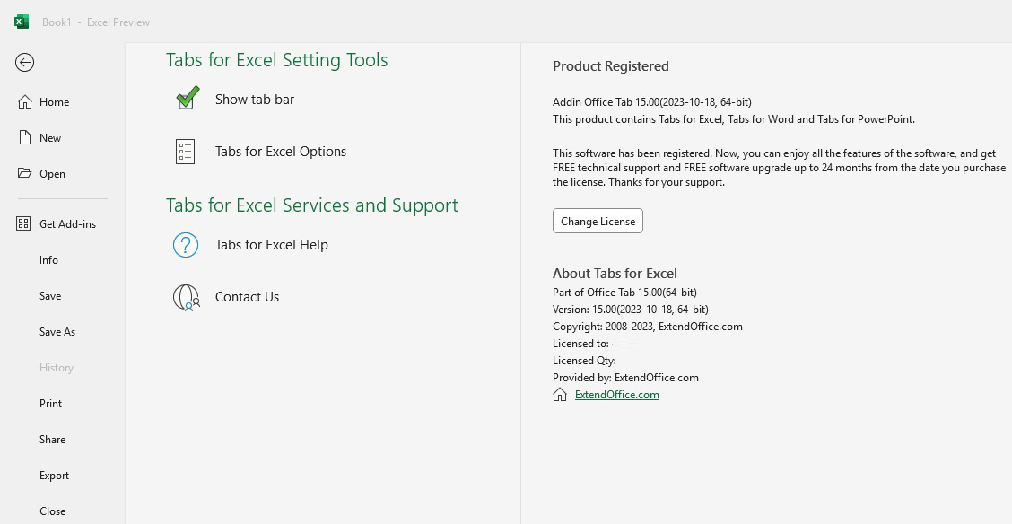Click the 'Version: 15.00(2023-10-18, 64-bit)' text

[631, 310]
